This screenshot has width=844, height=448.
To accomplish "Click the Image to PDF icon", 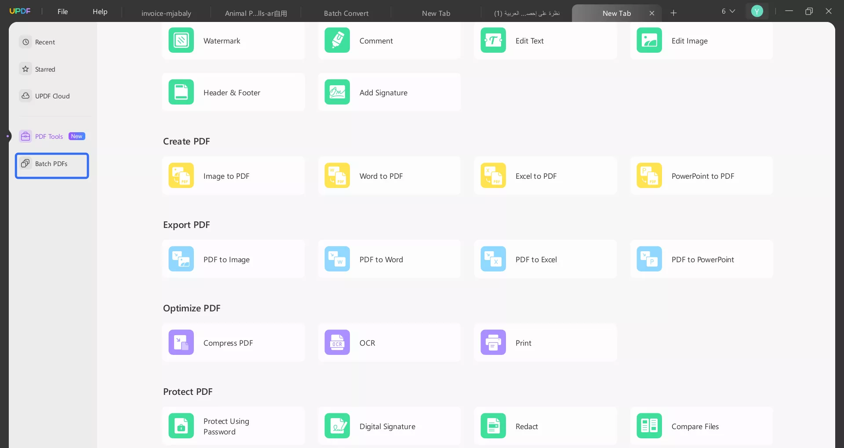I will click(181, 176).
